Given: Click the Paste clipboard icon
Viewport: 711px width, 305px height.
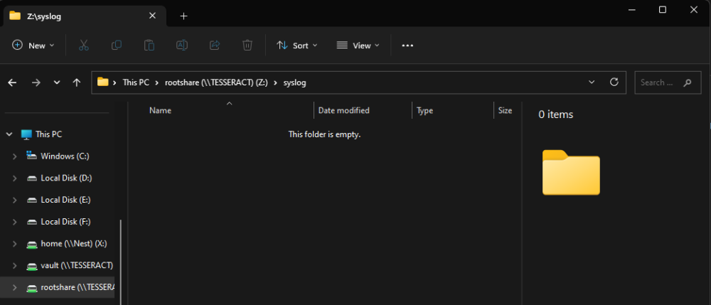Looking at the screenshot, I should (149, 46).
